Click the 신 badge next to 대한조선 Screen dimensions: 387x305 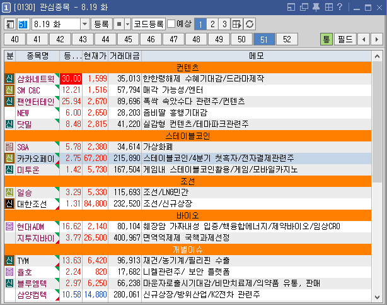pyautogui.click(x=9, y=204)
